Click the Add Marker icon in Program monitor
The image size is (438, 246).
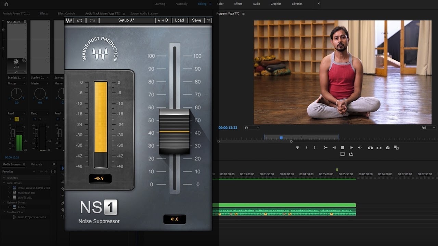(297, 148)
